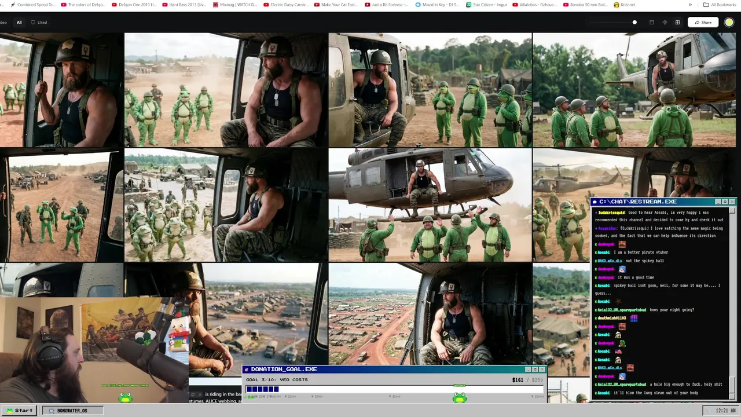Screen dimensions: 741x417
Task: Open thumbnail of soldier gripping helicopter door strap
Action: click(61, 90)
